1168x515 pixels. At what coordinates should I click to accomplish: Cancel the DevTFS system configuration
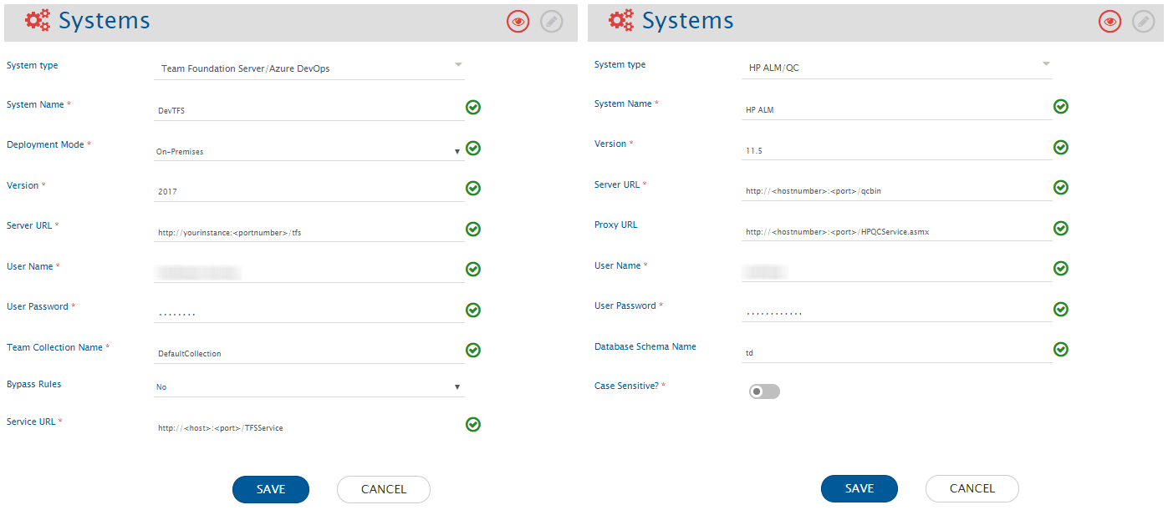pos(383,490)
